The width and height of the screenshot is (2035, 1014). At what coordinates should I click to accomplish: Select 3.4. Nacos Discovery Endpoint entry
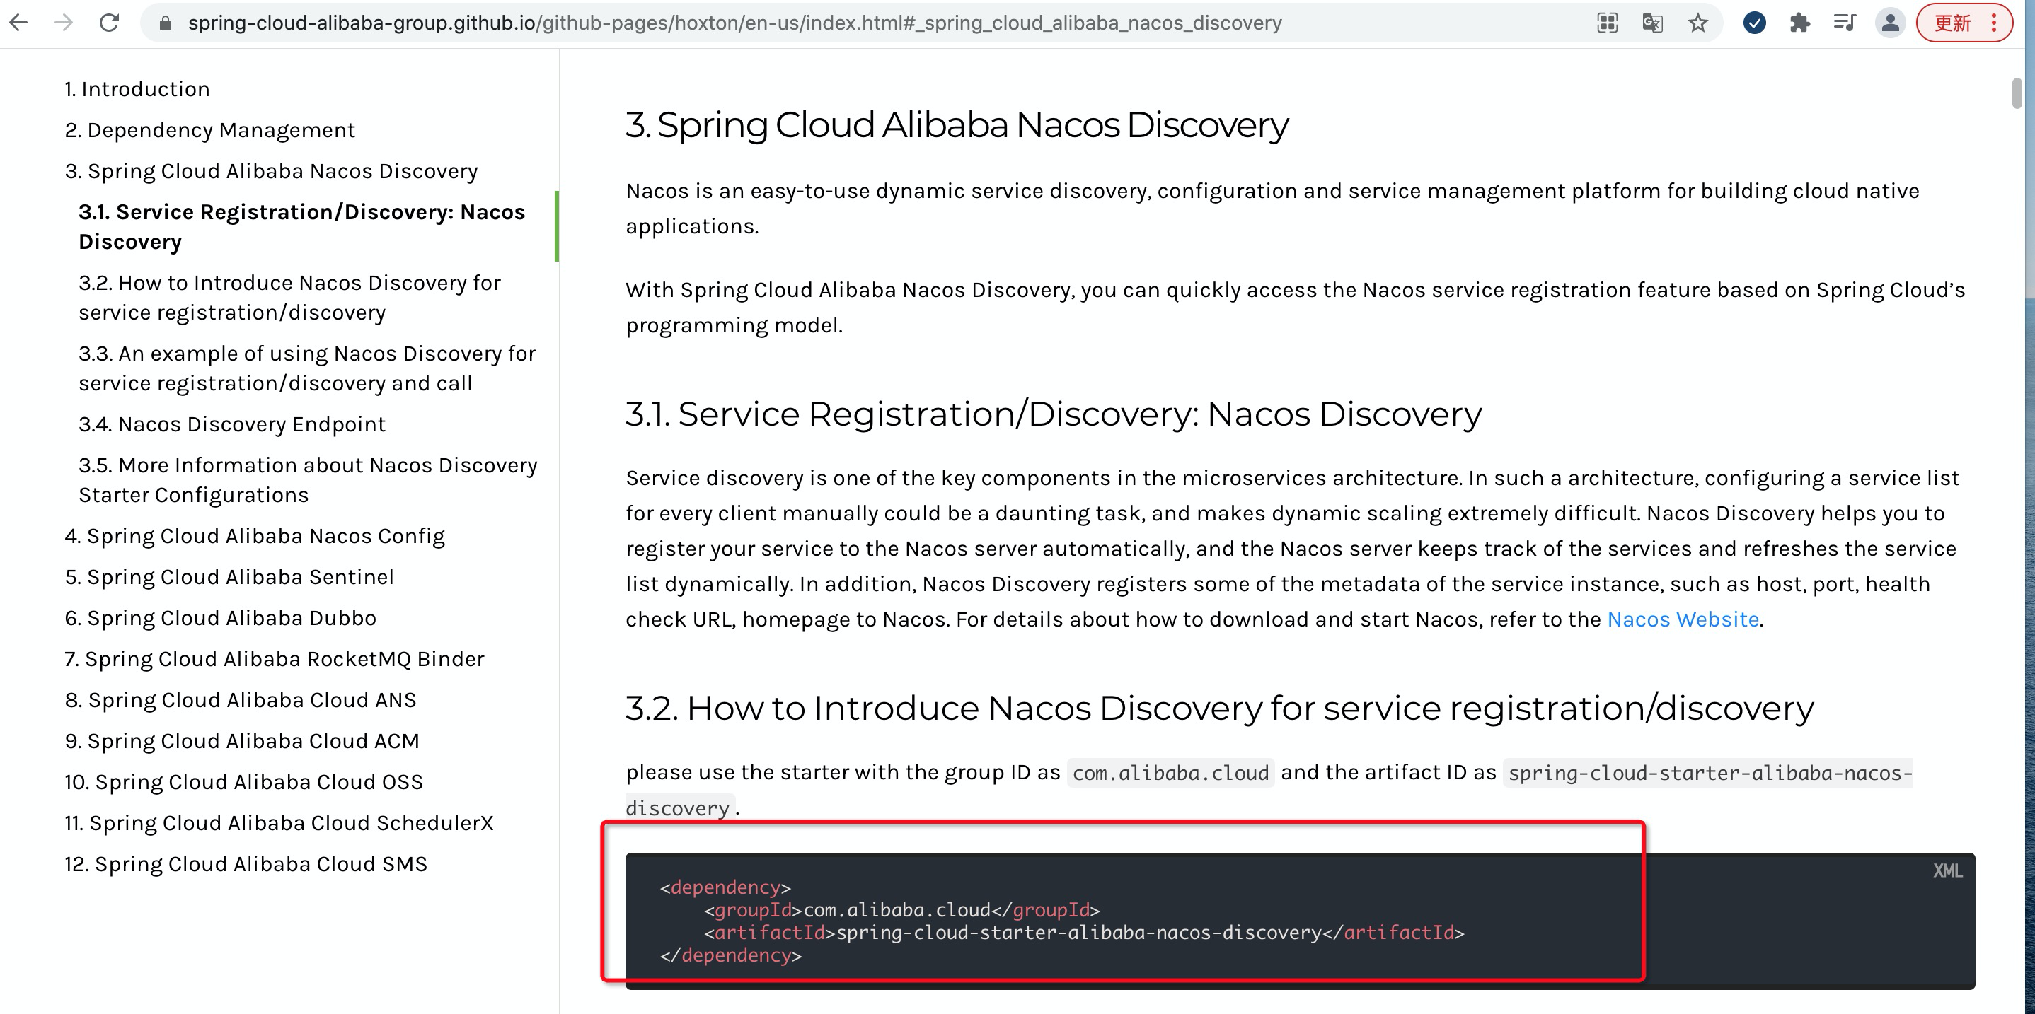point(231,424)
